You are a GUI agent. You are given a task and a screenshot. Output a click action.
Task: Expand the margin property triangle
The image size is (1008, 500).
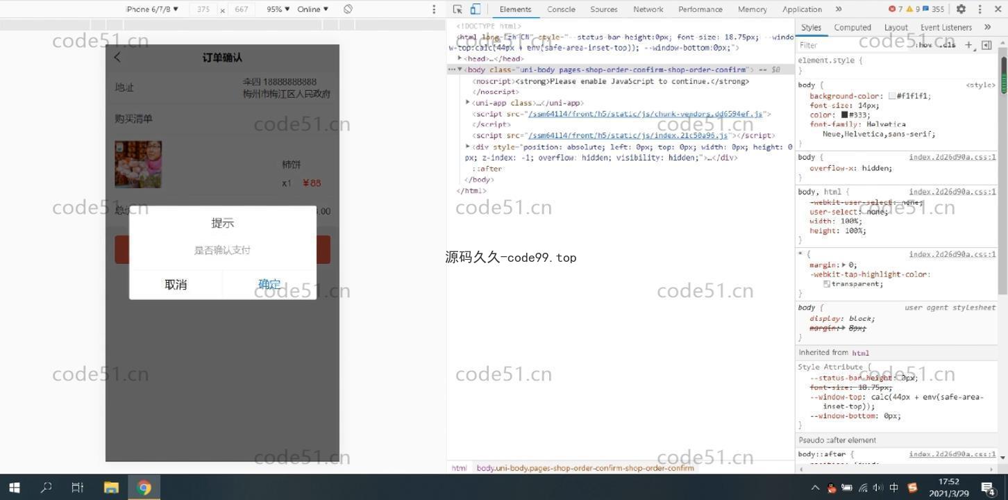(x=843, y=265)
